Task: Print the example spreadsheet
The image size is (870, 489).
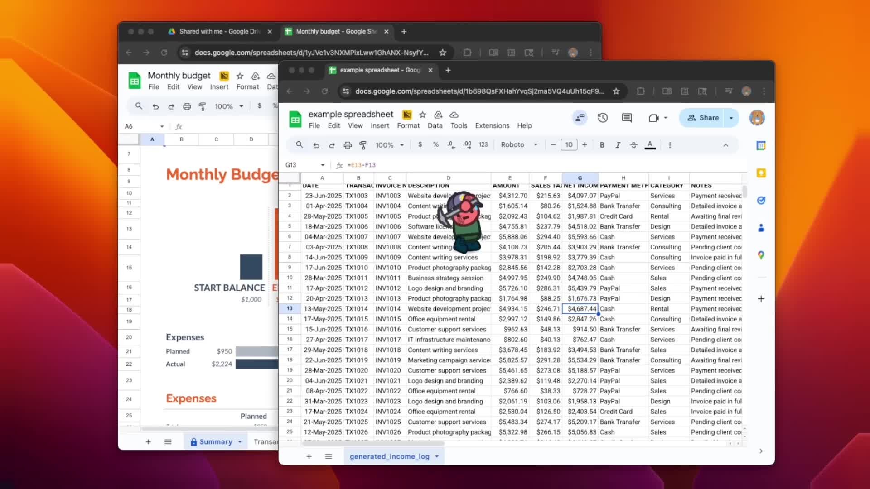Action: (x=348, y=145)
